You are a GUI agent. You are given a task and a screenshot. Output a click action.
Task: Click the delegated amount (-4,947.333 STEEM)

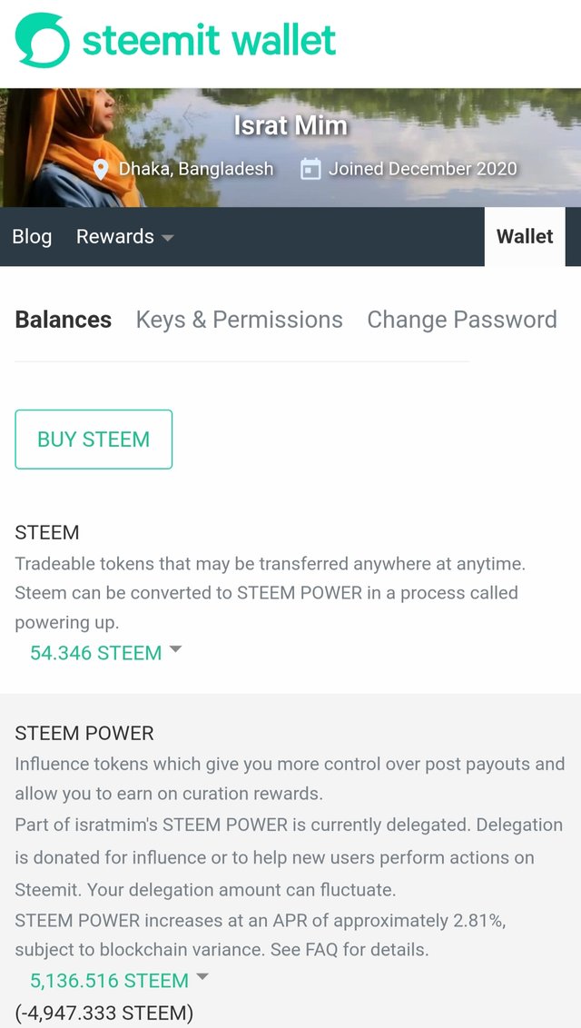(104, 1012)
